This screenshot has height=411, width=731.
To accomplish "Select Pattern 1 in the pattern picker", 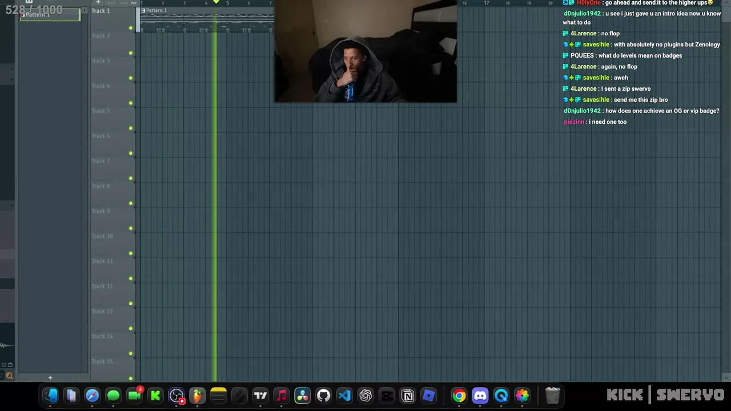I will point(50,15).
